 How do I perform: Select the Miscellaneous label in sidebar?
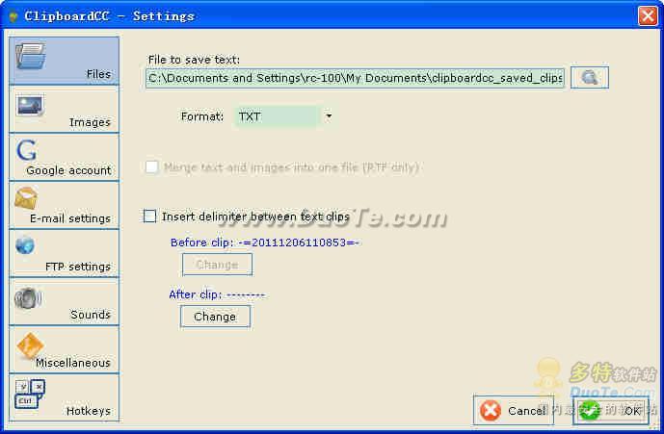click(73, 363)
